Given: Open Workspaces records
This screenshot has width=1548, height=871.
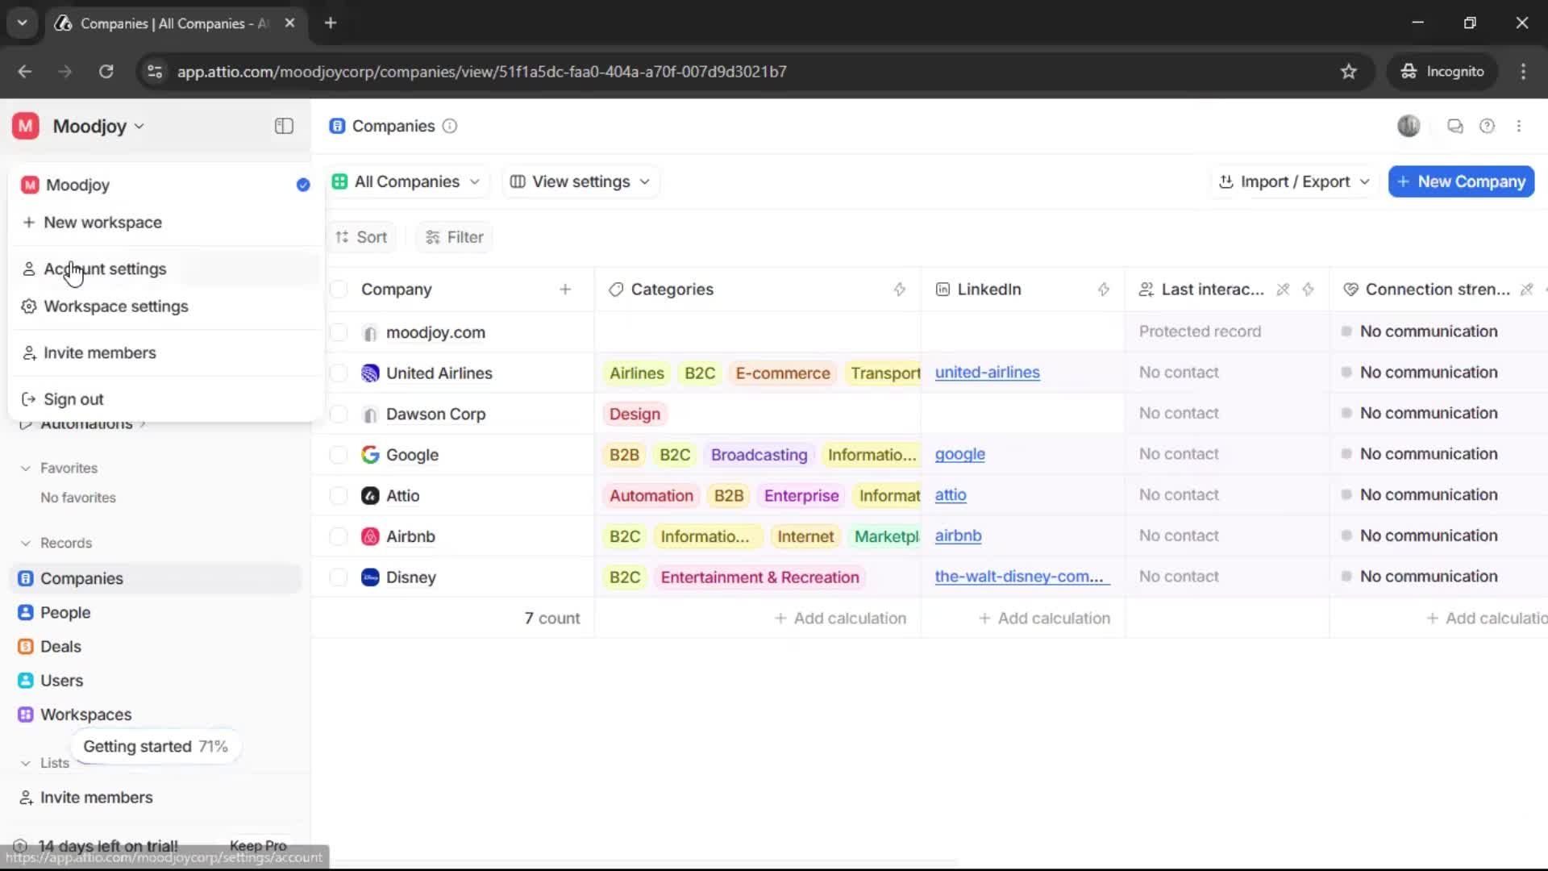Looking at the screenshot, I should (156, 715).
